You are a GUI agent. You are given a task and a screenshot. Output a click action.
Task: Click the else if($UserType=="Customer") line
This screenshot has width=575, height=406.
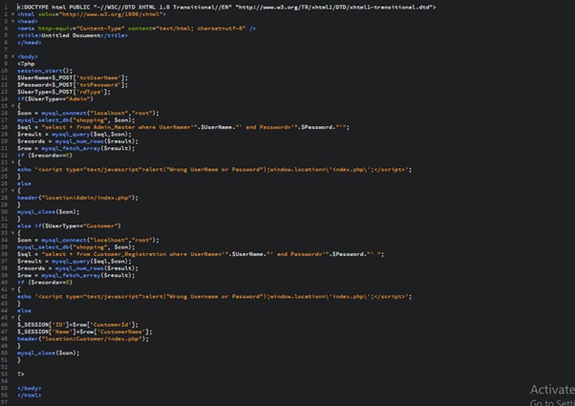(69, 225)
